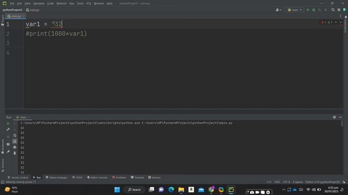Print Run output with printer icon
348x195 pixels.
(15, 147)
